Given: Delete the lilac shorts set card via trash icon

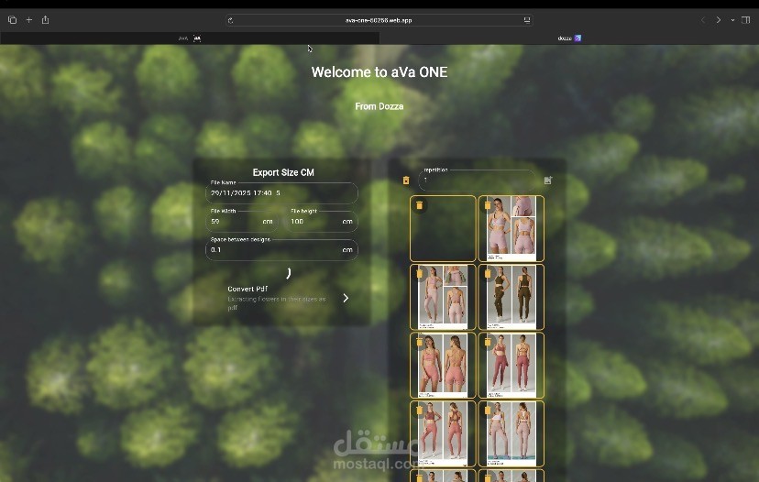Looking at the screenshot, I should point(488,205).
